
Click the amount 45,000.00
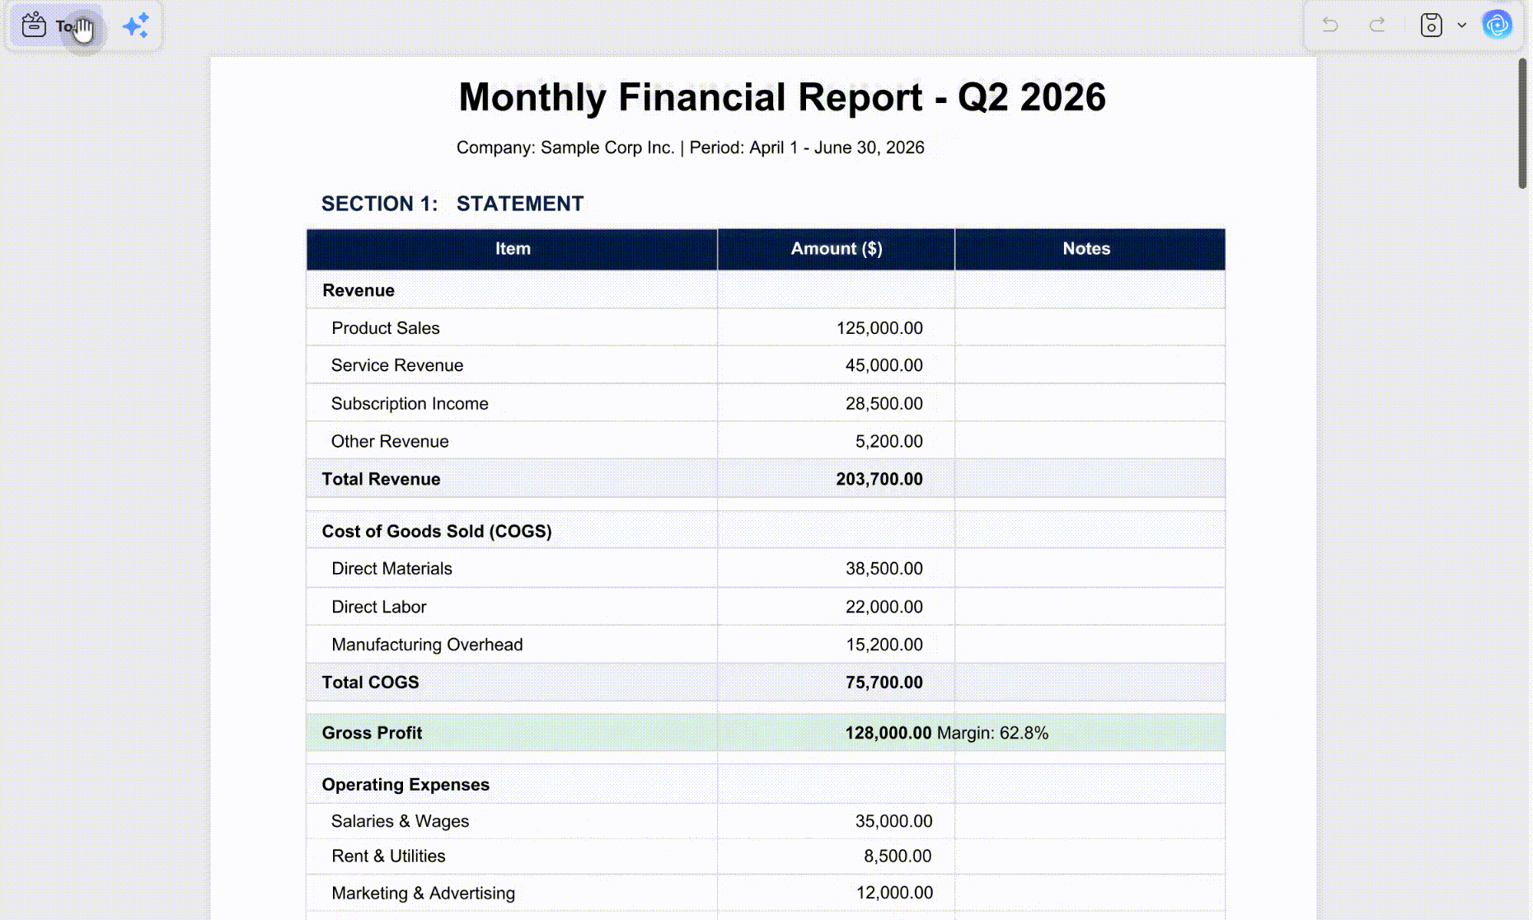[884, 365]
